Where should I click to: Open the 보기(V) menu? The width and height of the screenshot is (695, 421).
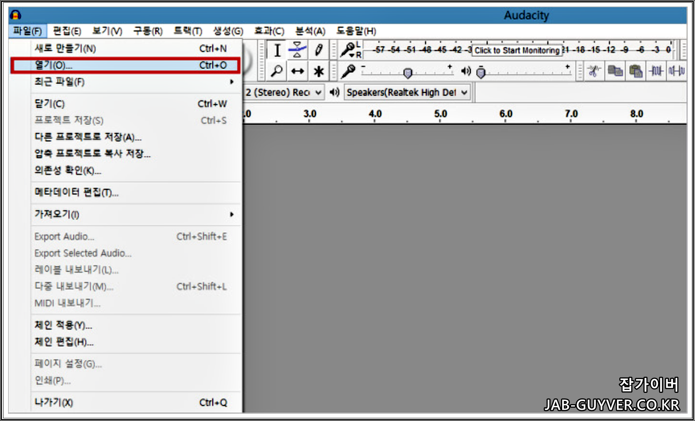107,31
